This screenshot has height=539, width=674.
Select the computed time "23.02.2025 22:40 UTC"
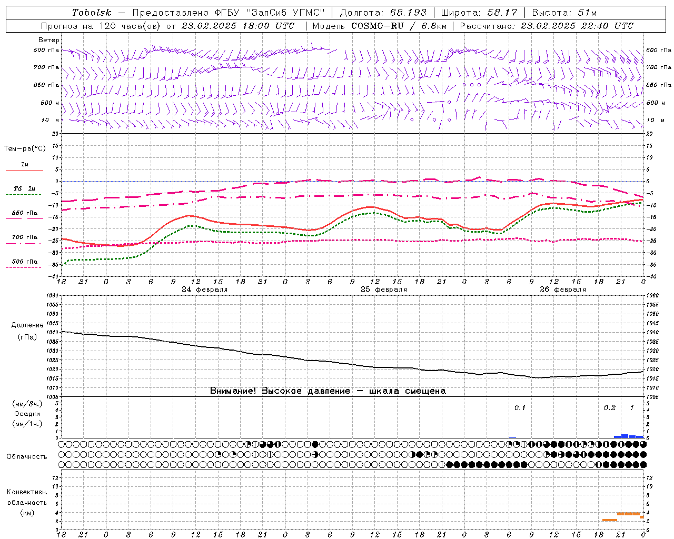(x=577, y=26)
